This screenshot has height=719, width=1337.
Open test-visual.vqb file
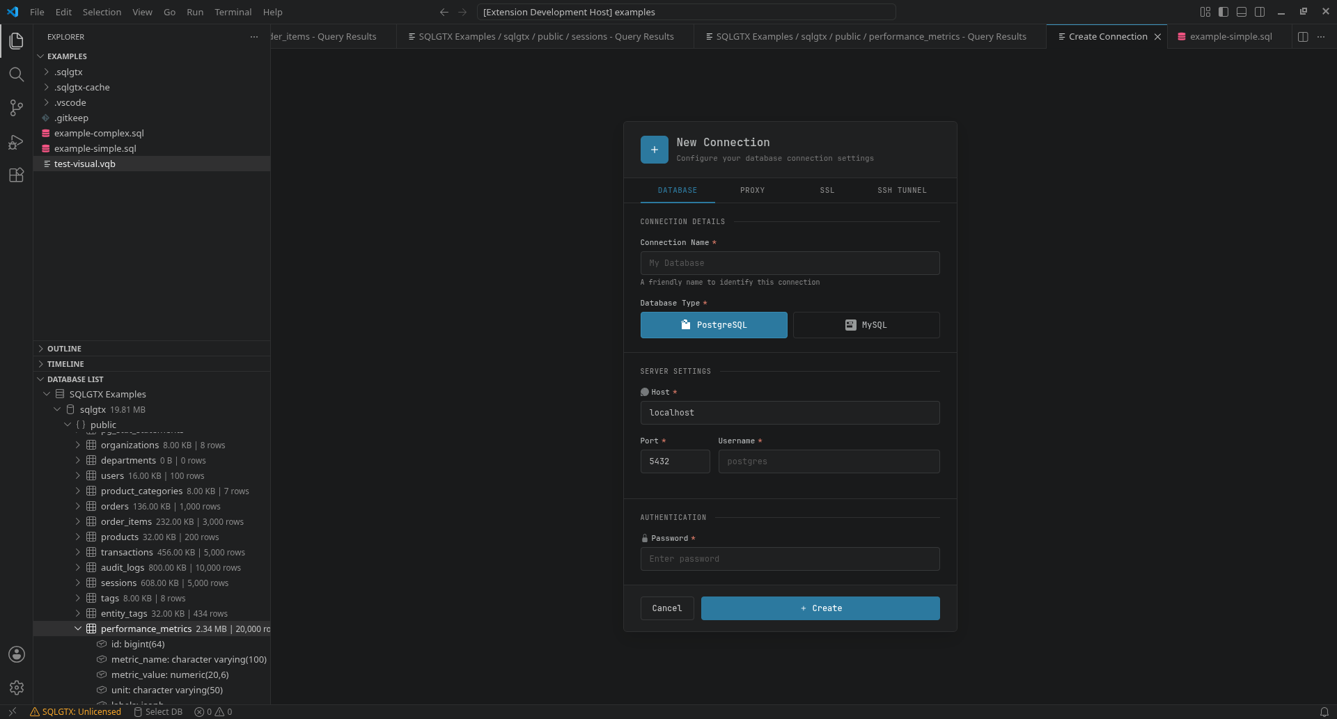tap(152, 164)
